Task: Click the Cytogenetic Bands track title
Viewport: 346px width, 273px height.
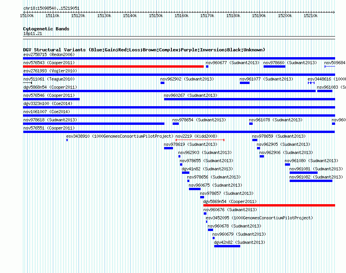Action: coord(46,29)
